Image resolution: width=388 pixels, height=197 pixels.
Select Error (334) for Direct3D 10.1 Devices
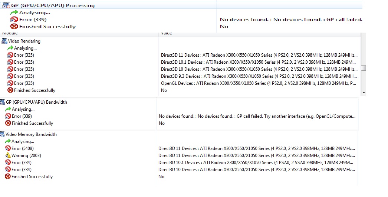[22, 163]
